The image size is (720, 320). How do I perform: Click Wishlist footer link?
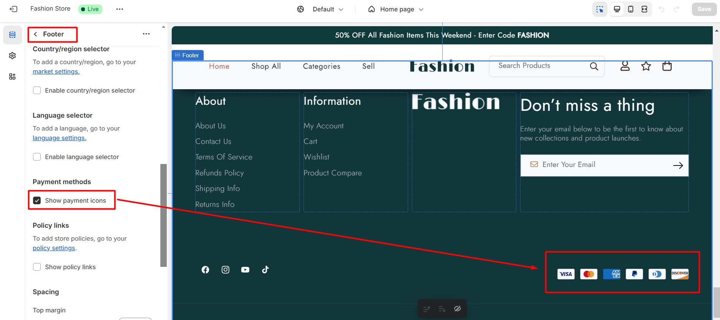tap(316, 157)
